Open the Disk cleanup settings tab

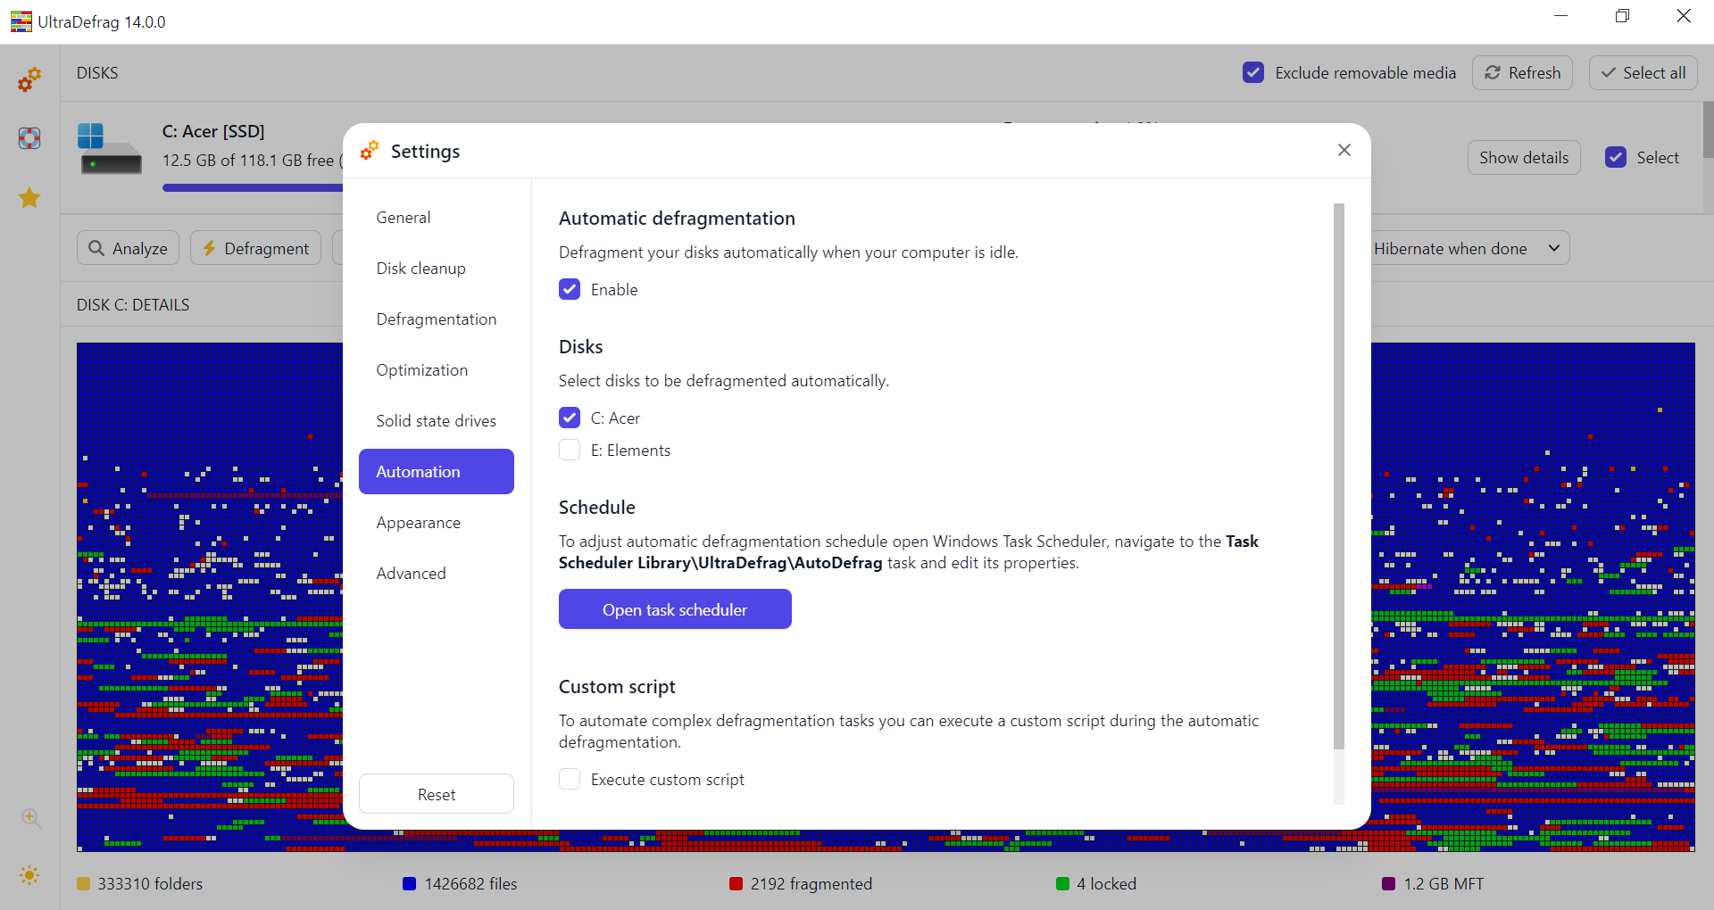pyautogui.click(x=437, y=269)
